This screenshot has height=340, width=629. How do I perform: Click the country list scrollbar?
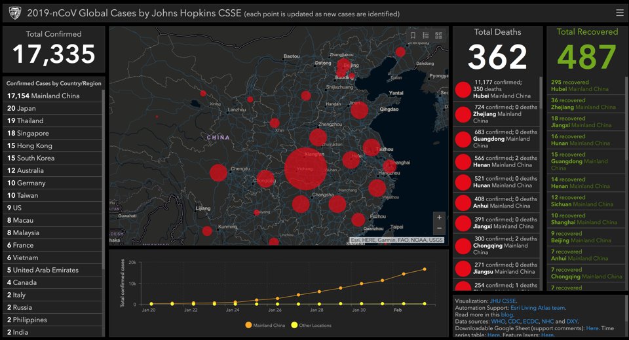pos(104,179)
